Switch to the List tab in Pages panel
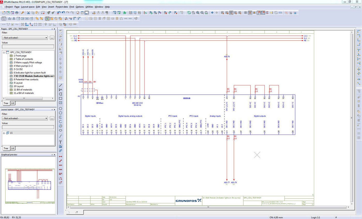This screenshot has width=362, height=219. click(x=12, y=103)
